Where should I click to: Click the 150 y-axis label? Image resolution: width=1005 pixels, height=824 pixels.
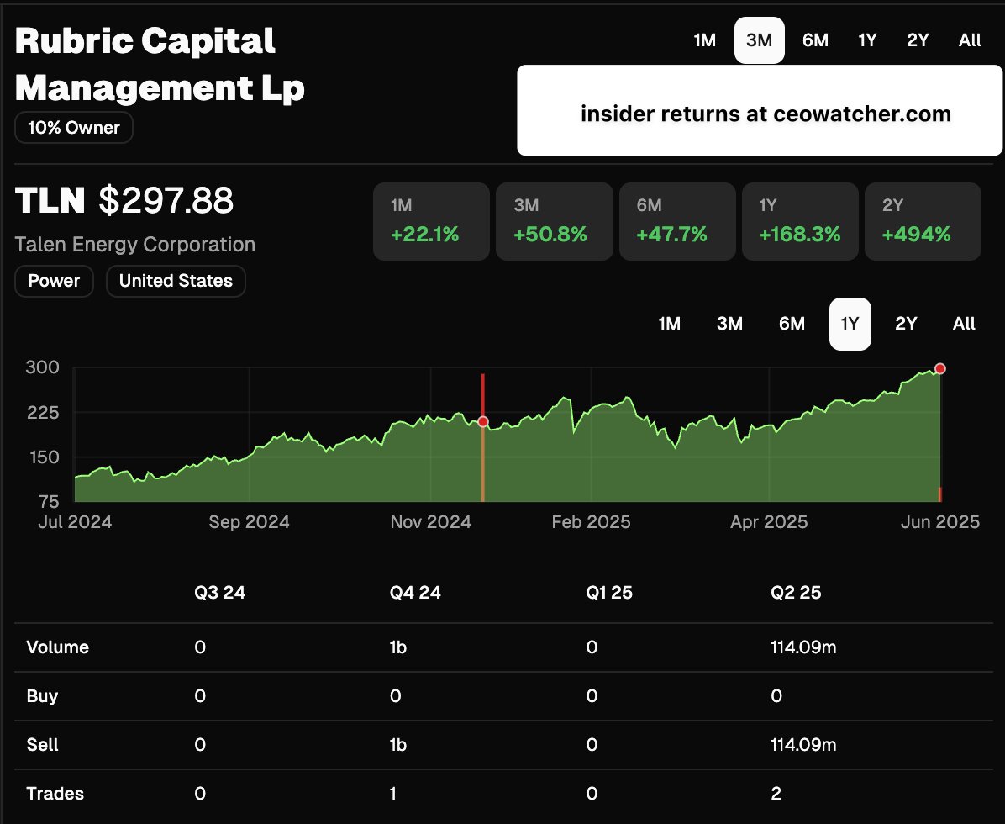pyautogui.click(x=43, y=457)
